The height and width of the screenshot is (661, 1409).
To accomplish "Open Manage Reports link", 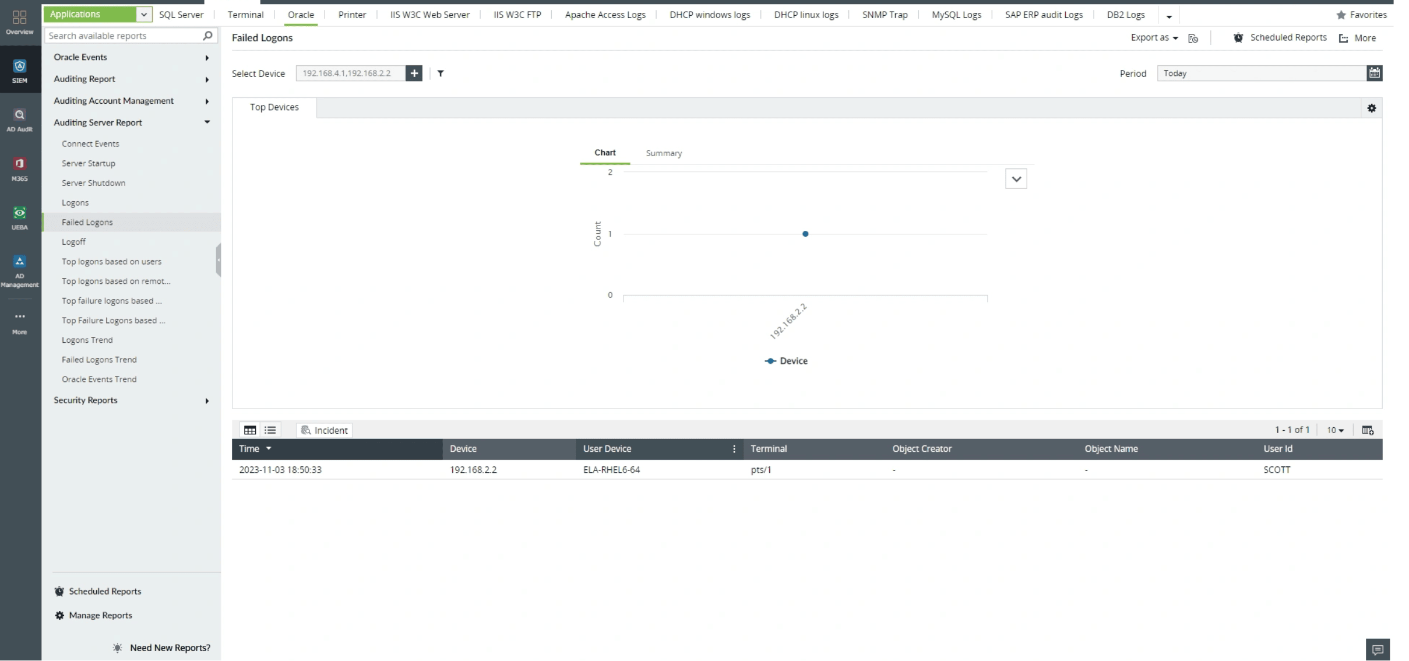I will click(x=100, y=616).
